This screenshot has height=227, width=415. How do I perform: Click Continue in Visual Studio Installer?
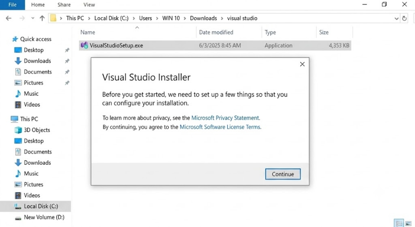(283, 174)
